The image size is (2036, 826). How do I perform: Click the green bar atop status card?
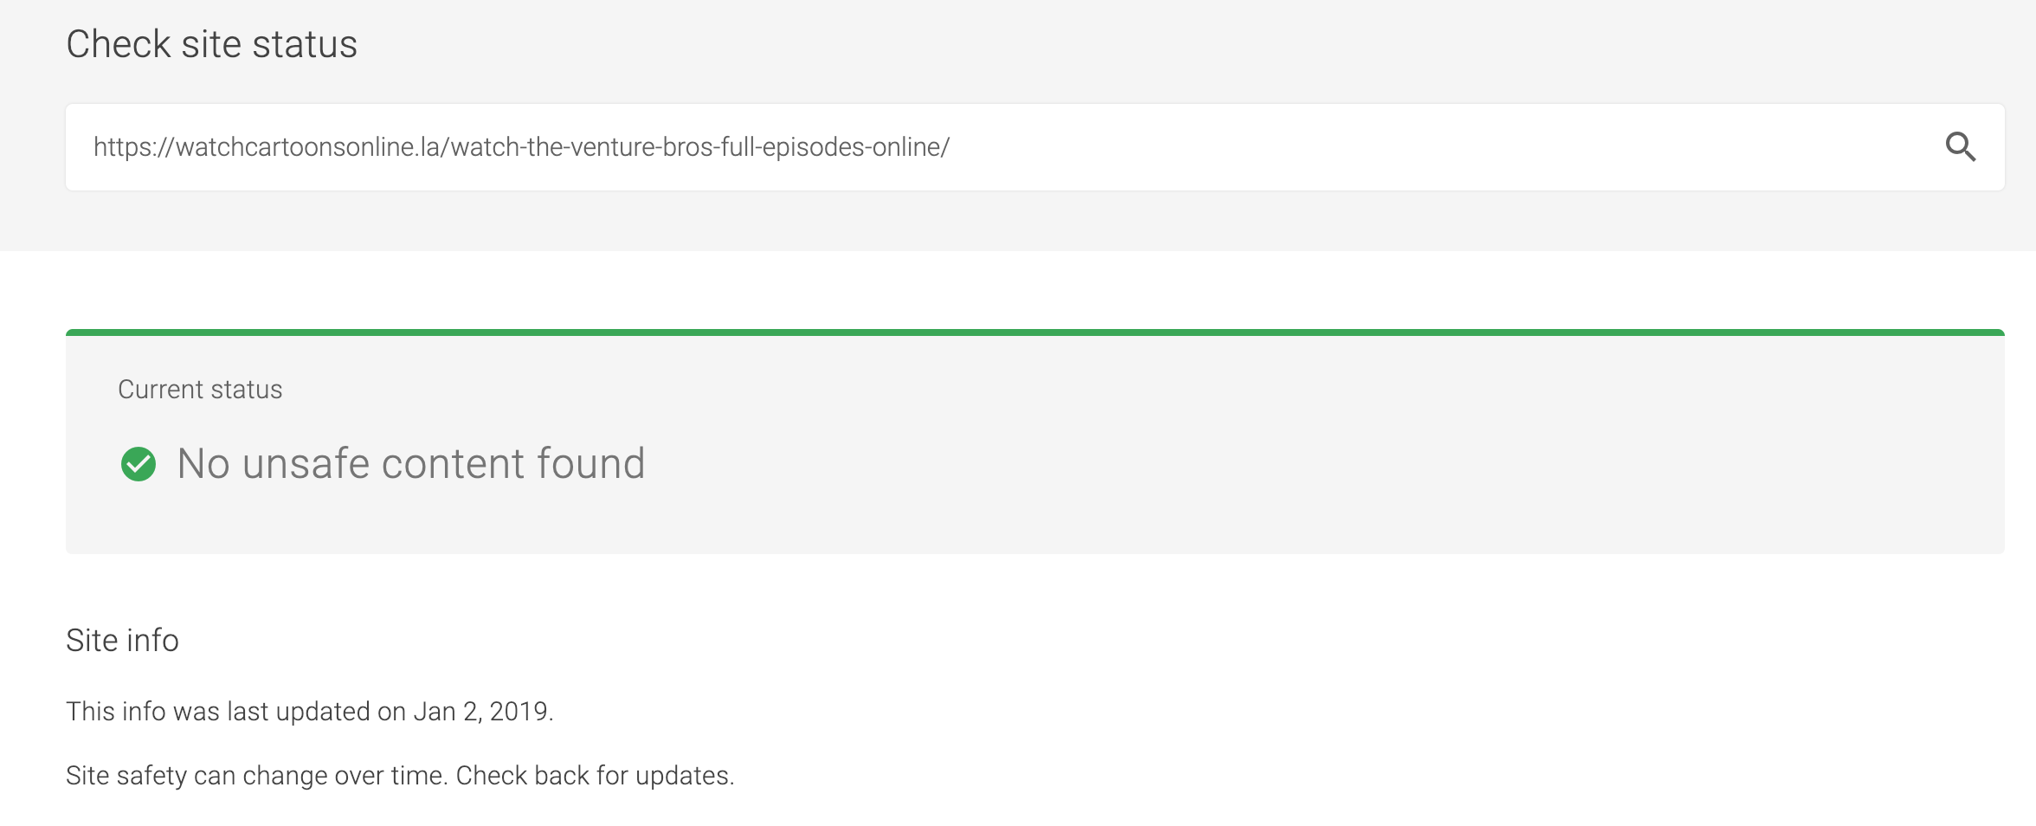[1034, 332]
